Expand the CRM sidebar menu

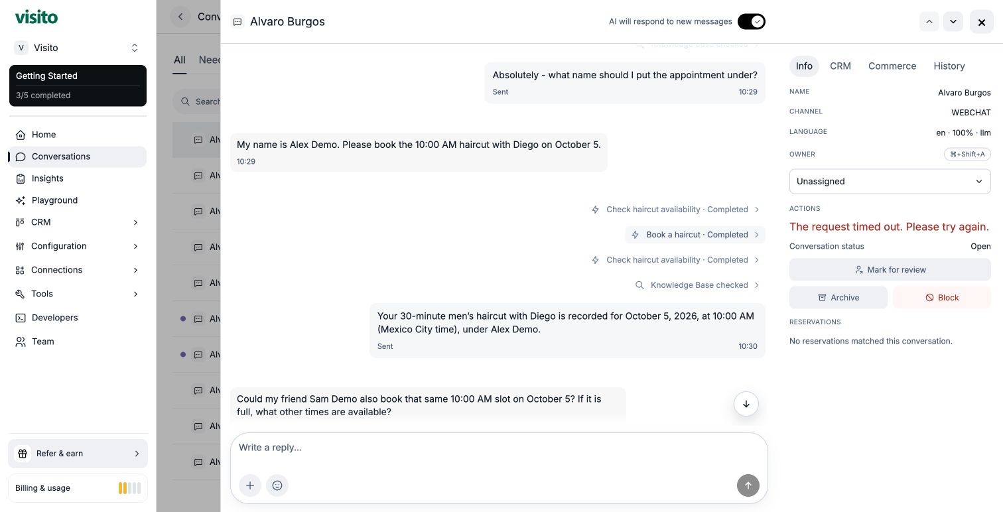coord(78,222)
